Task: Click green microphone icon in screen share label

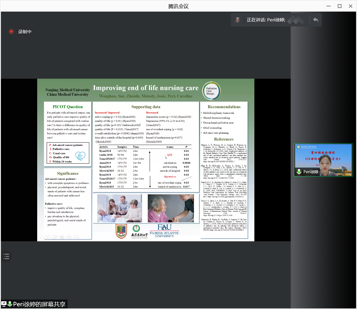Action: point(10,304)
